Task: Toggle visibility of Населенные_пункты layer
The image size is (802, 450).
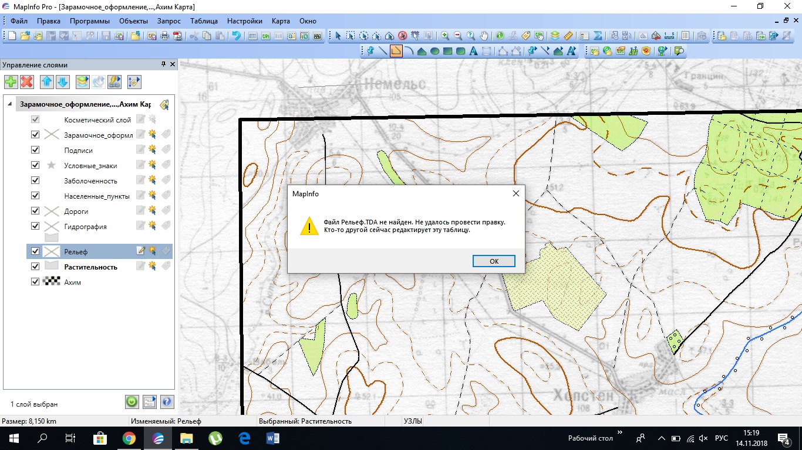Action: click(35, 196)
